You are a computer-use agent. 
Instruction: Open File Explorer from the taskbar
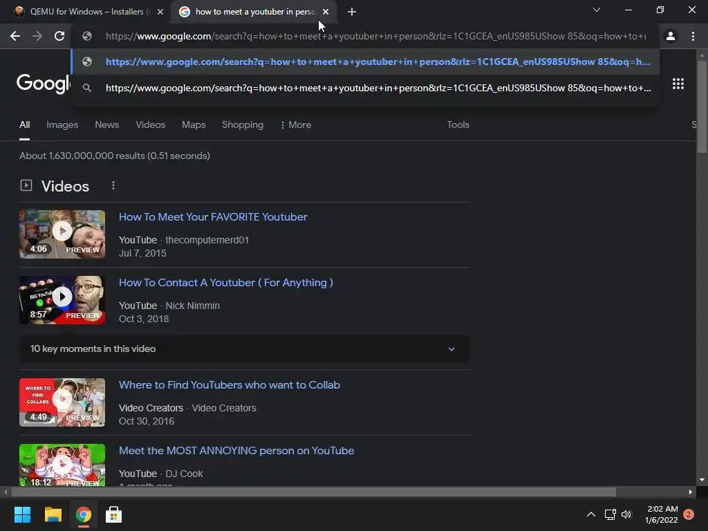[x=53, y=514]
